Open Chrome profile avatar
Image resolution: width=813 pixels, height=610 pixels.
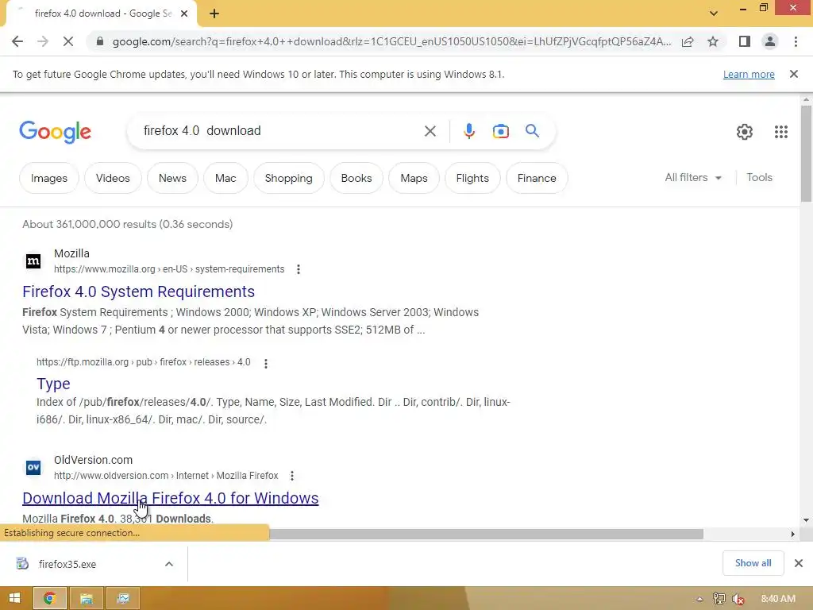pyautogui.click(x=770, y=41)
